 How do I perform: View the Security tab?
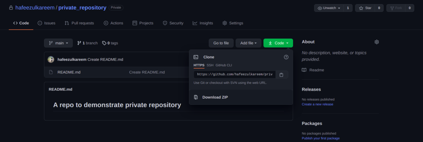pyautogui.click(x=173, y=23)
